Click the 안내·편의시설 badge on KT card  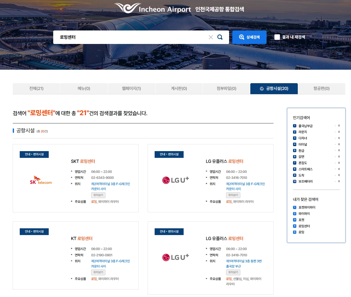click(x=34, y=232)
